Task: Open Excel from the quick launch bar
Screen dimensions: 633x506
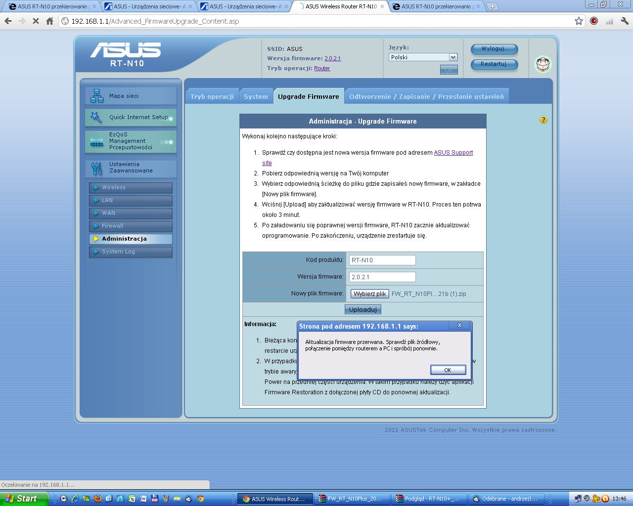Action: [x=132, y=498]
